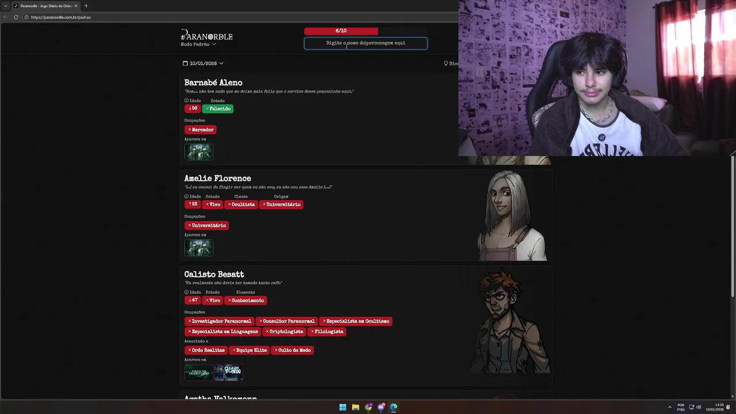Viewport: 736px width, 414px height.
Task: Click the site info icon in the address bar
Action: [26, 17]
